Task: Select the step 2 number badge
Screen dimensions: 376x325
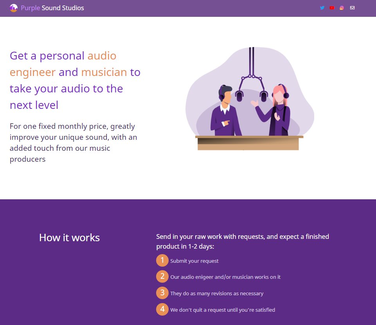Action: click(x=162, y=276)
